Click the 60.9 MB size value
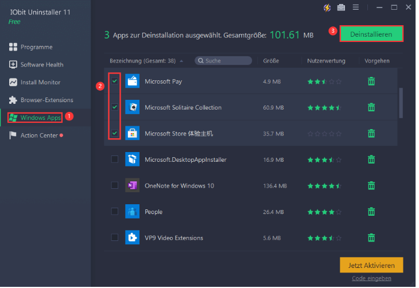This screenshot has height=288, width=419. (x=273, y=108)
